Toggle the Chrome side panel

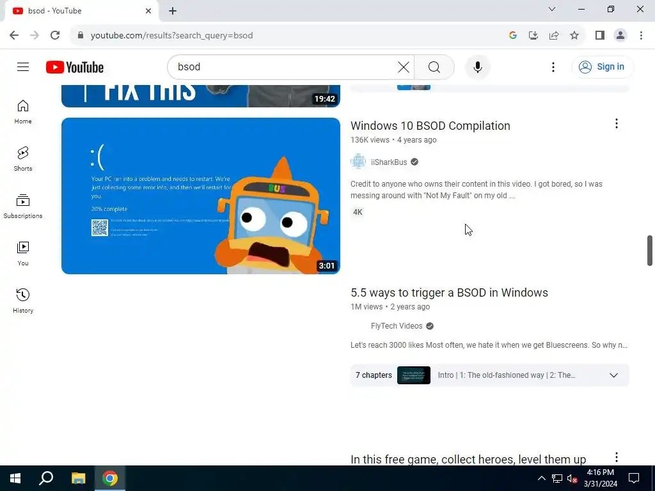(x=600, y=36)
